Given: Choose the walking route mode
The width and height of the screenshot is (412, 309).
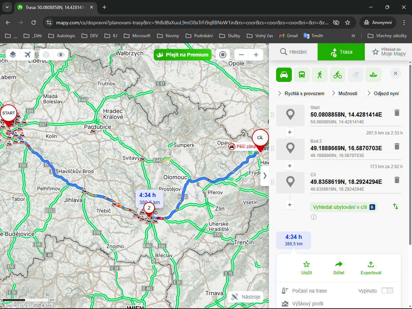Looking at the screenshot, I should click(x=320, y=75).
